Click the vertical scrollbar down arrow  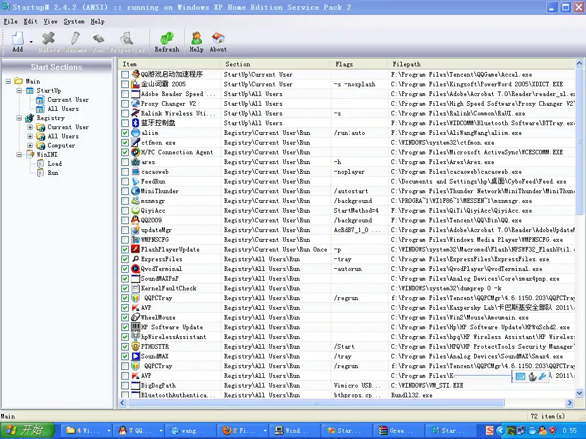pos(579,393)
